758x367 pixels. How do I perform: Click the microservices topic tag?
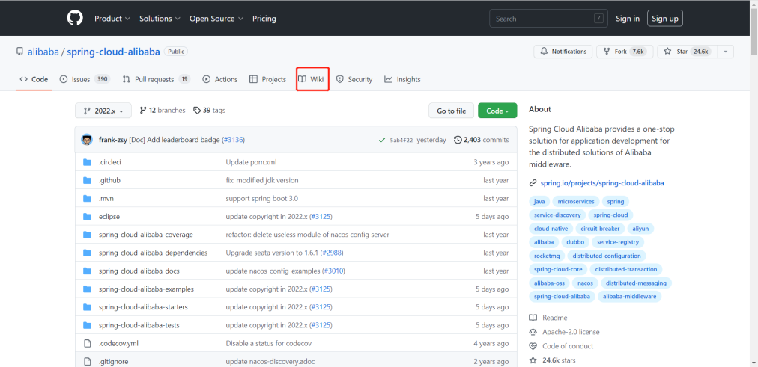click(x=576, y=202)
